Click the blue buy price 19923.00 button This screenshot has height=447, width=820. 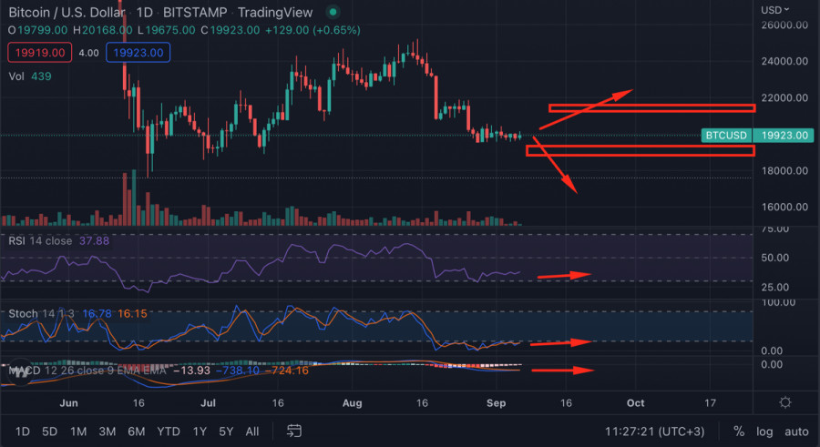(138, 53)
